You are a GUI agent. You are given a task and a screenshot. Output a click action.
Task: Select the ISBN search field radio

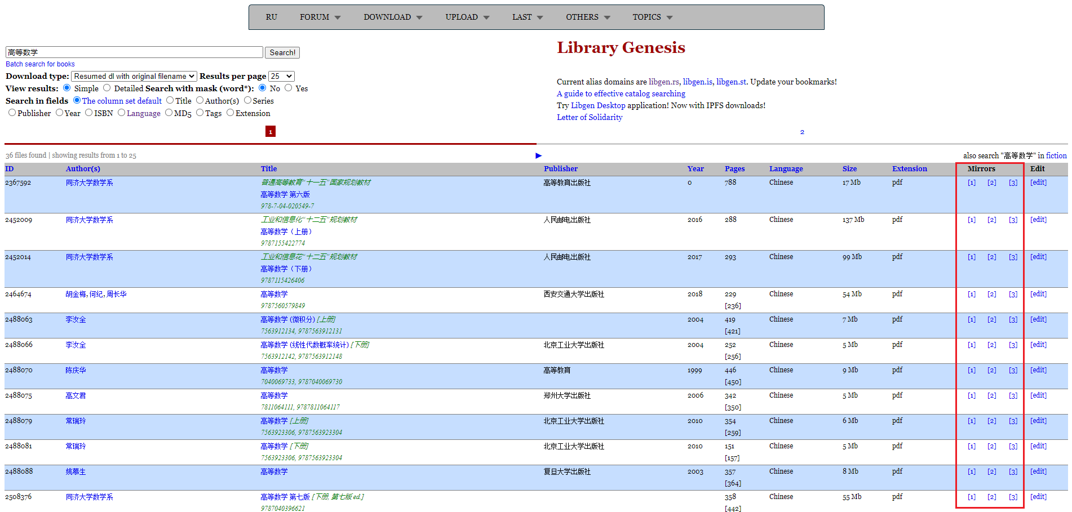(x=89, y=113)
